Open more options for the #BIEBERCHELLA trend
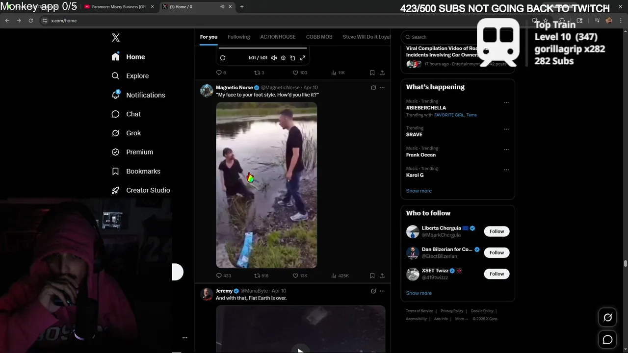 pyautogui.click(x=506, y=102)
